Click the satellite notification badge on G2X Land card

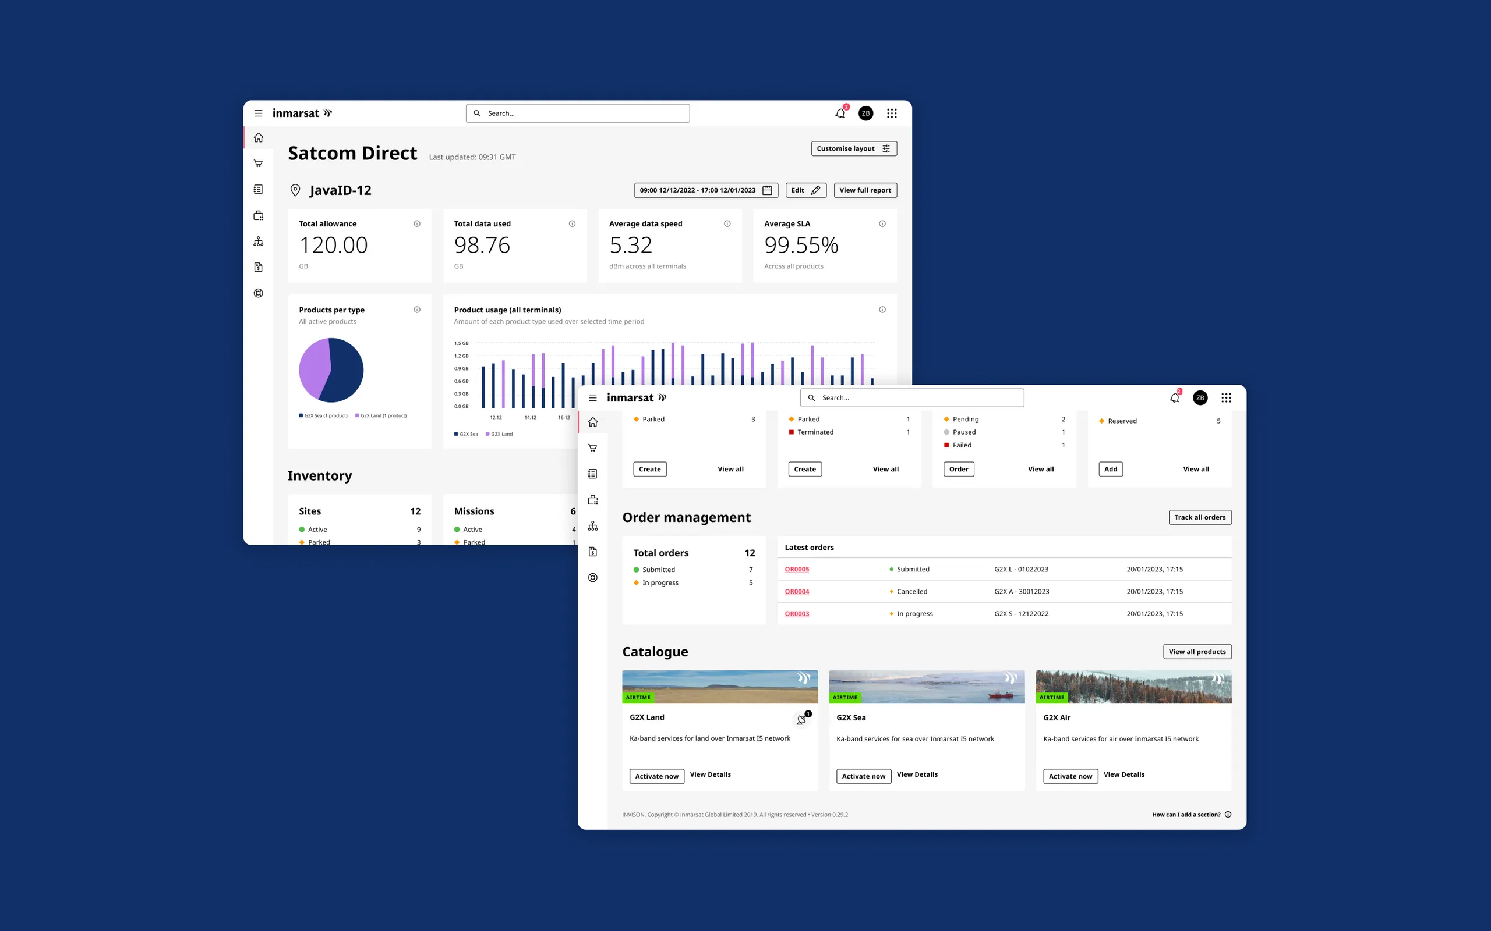(x=803, y=719)
